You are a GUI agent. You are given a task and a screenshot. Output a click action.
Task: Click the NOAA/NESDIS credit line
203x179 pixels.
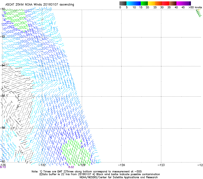(119, 177)
